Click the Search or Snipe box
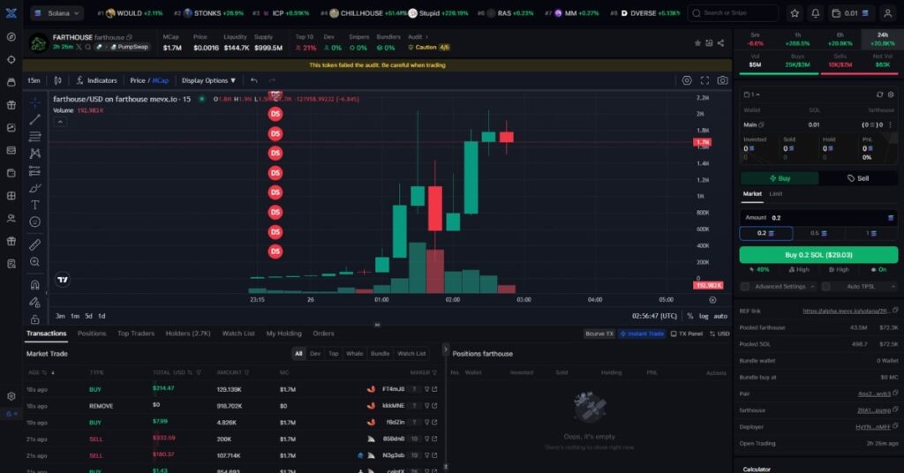904x473 pixels. [x=732, y=13]
